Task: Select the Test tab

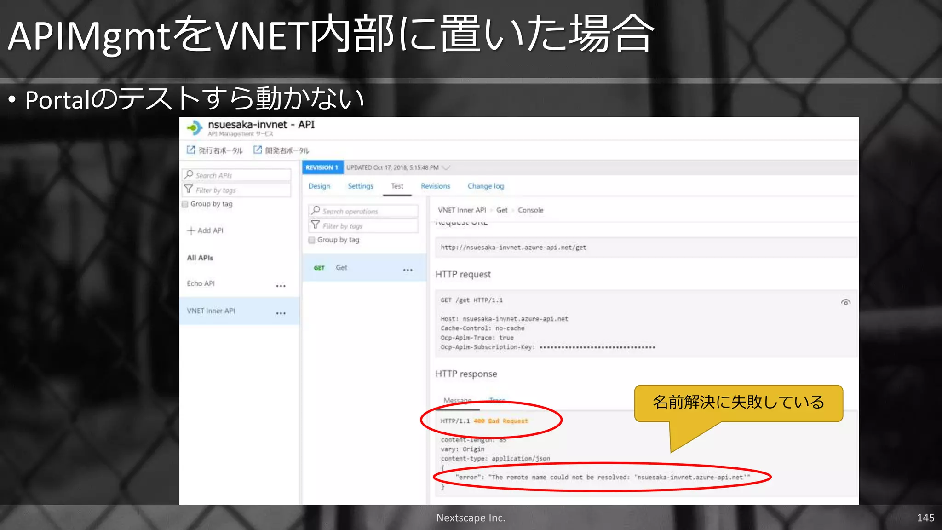Action: [397, 186]
